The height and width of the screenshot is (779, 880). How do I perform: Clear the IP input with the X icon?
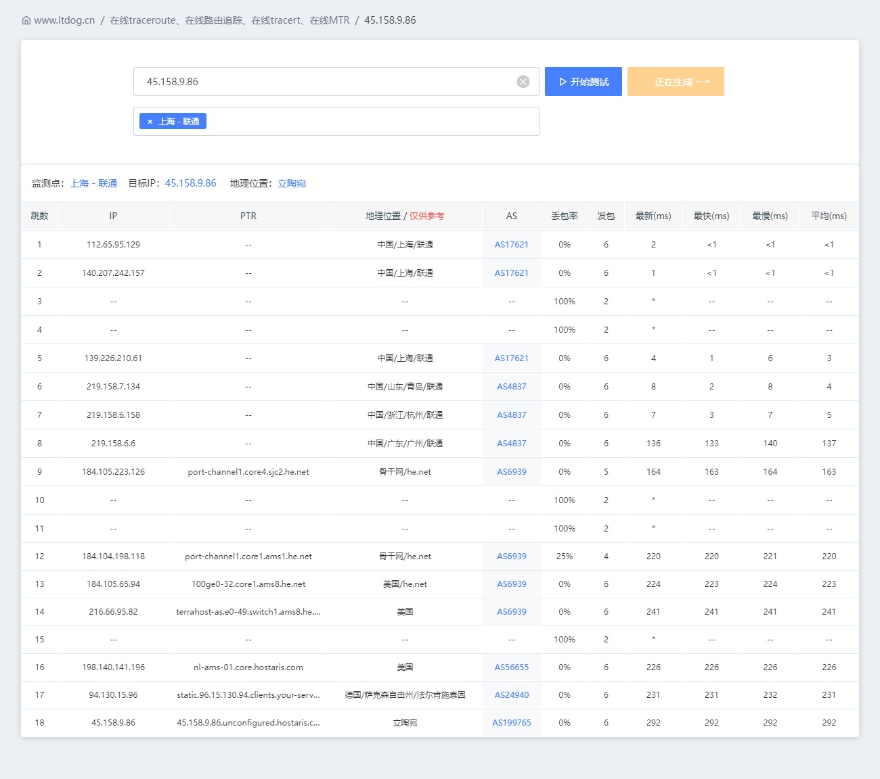coord(523,82)
